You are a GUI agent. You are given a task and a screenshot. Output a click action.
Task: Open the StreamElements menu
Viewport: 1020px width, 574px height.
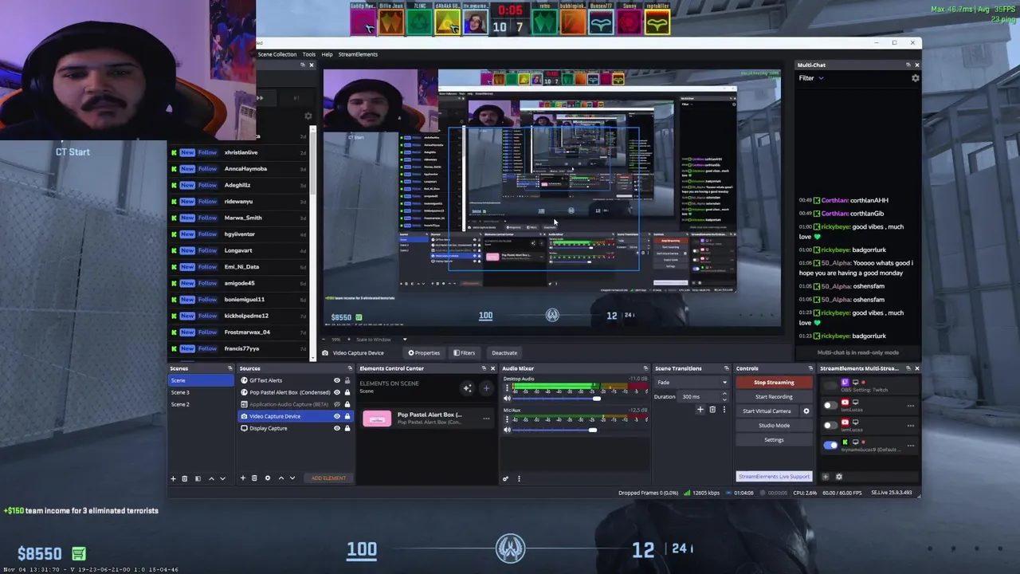pos(358,54)
